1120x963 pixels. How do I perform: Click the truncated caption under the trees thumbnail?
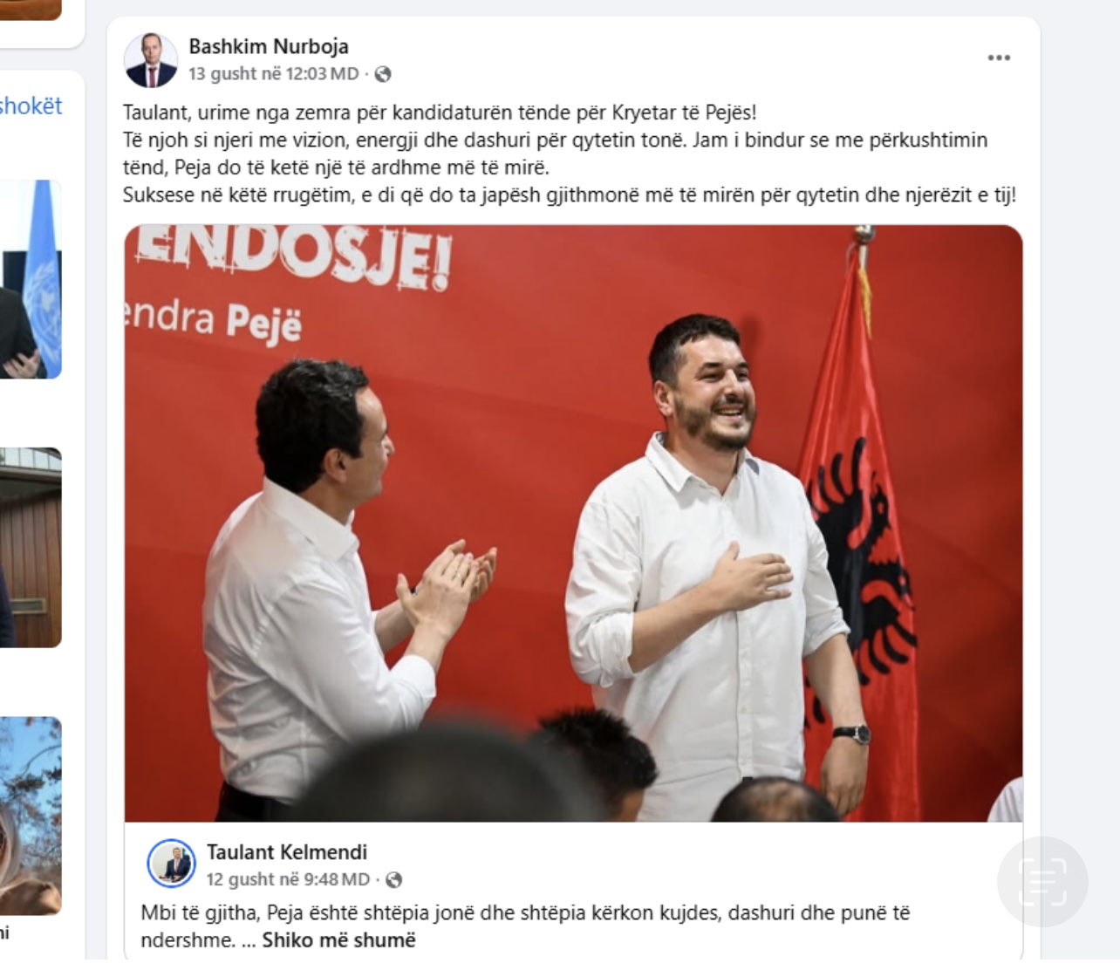coord(4,932)
